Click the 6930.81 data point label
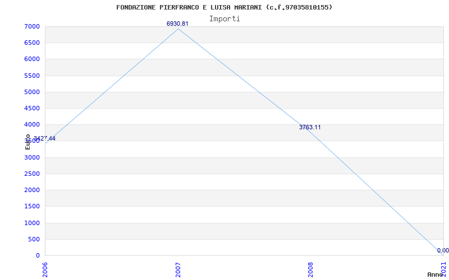Viewport: 449px width, 280px height. (x=177, y=24)
